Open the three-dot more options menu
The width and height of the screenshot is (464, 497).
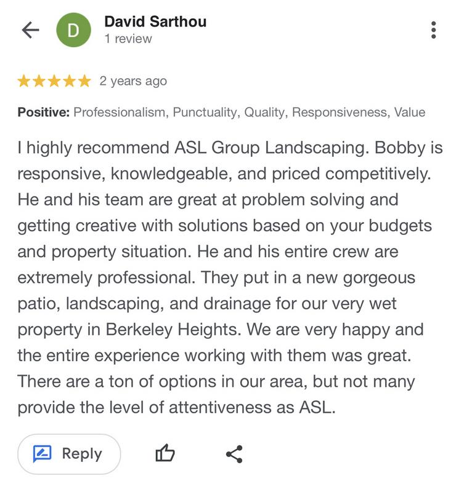click(434, 30)
